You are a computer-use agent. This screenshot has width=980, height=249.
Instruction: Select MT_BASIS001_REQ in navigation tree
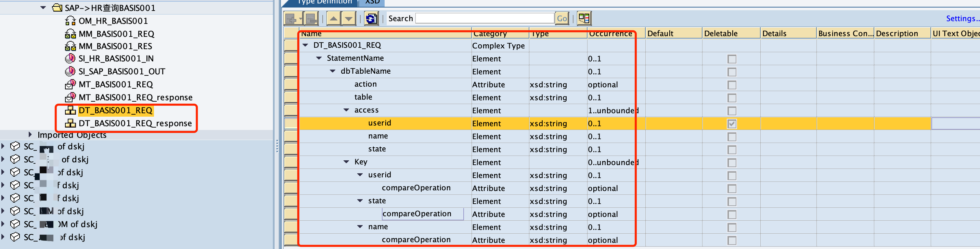(116, 84)
